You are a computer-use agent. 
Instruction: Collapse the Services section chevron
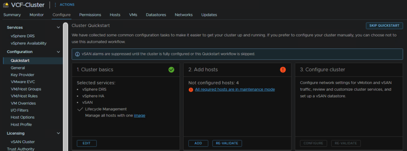58,27
